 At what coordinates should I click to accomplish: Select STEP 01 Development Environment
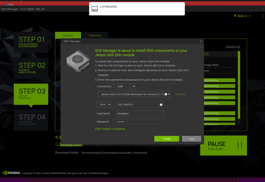(31, 42)
